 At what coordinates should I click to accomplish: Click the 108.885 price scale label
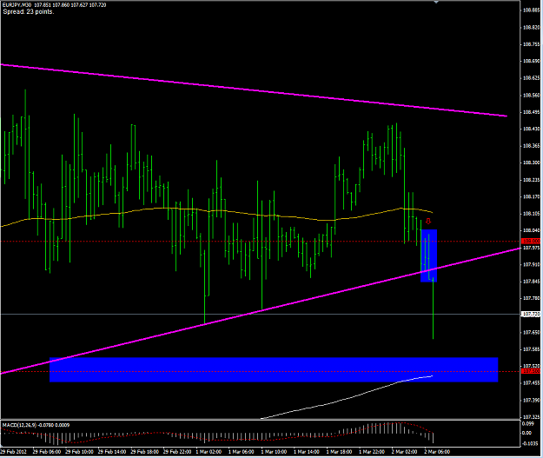click(x=531, y=10)
